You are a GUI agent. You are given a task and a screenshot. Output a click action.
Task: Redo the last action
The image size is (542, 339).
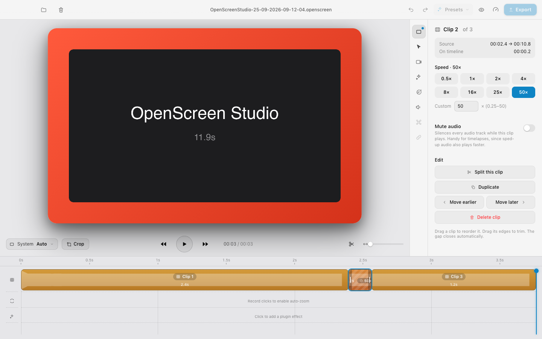tap(425, 10)
